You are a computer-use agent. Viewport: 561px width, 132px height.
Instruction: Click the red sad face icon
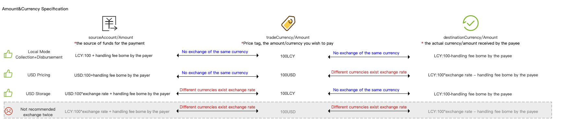point(9,111)
